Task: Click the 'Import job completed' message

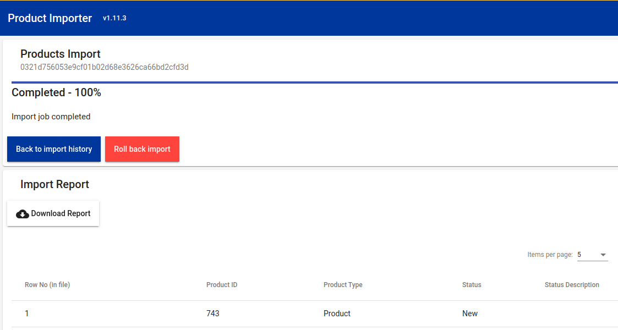Action: click(51, 117)
